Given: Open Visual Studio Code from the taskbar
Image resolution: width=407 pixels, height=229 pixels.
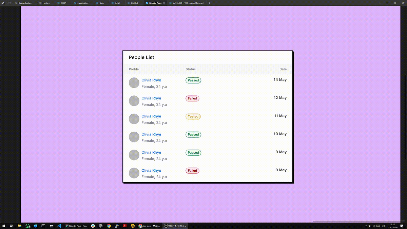Looking at the screenshot, I should point(59,226).
